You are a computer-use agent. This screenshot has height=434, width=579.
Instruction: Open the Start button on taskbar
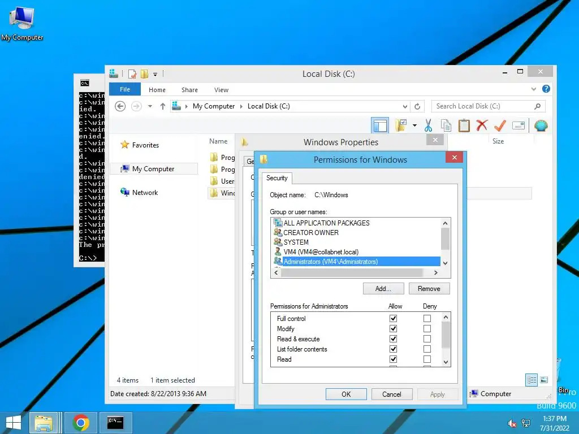(x=14, y=423)
